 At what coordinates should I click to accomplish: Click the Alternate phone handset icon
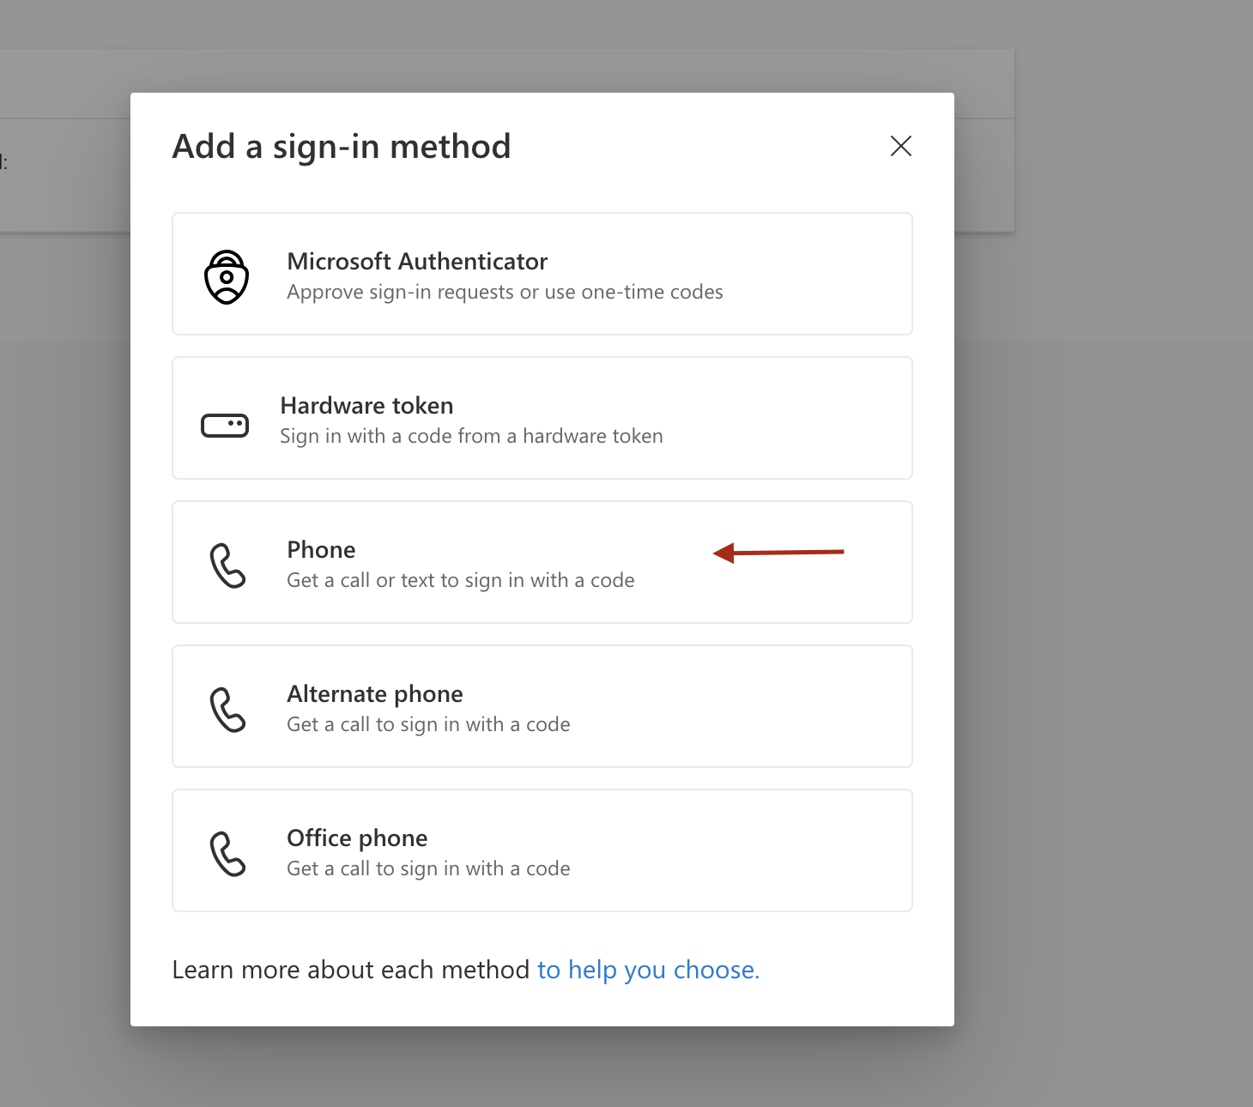pyautogui.click(x=227, y=709)
